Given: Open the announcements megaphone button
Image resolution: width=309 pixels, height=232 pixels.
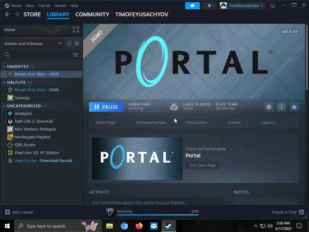Looking at the screenshot, I should pos(192,6).
